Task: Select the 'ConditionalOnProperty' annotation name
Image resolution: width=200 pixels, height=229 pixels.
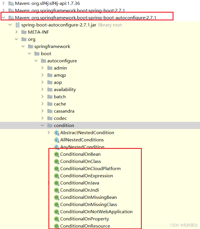Action: (x=85, y=219)
